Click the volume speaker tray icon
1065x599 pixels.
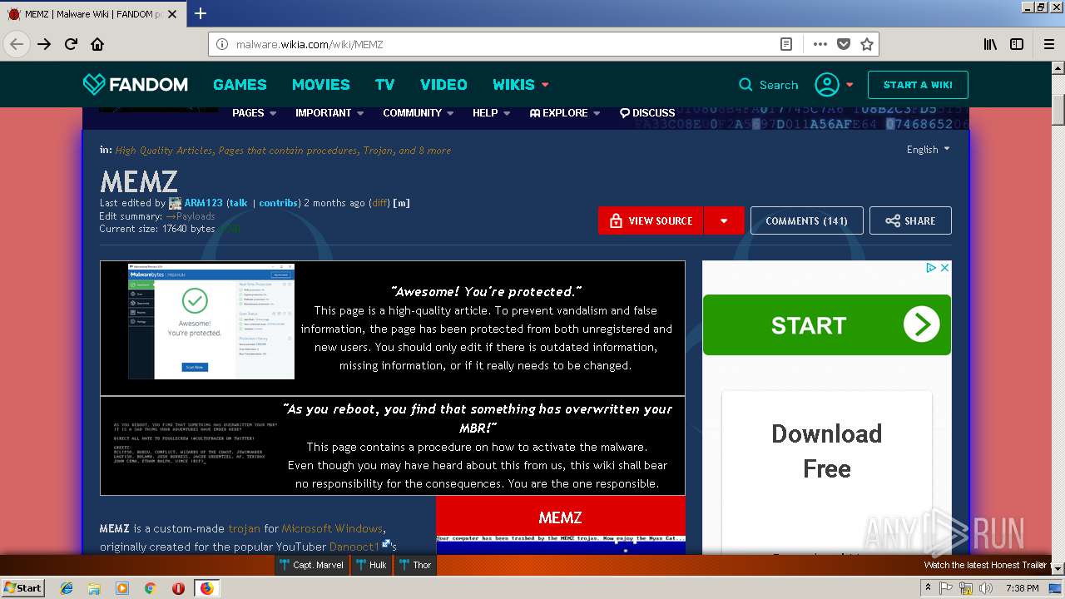(986, 588)
